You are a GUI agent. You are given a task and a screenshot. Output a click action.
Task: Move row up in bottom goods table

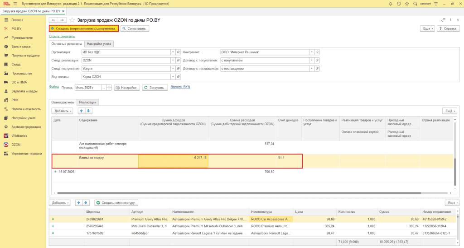(79, 203)
